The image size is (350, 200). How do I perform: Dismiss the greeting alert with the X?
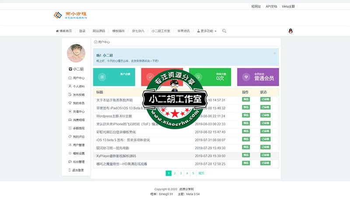click(x=275, y=53)
